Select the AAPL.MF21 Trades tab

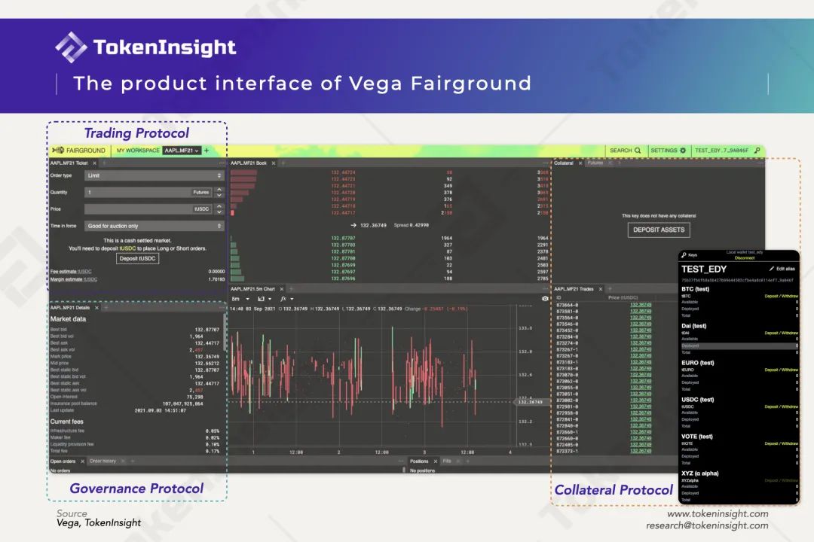coord(574,289)
